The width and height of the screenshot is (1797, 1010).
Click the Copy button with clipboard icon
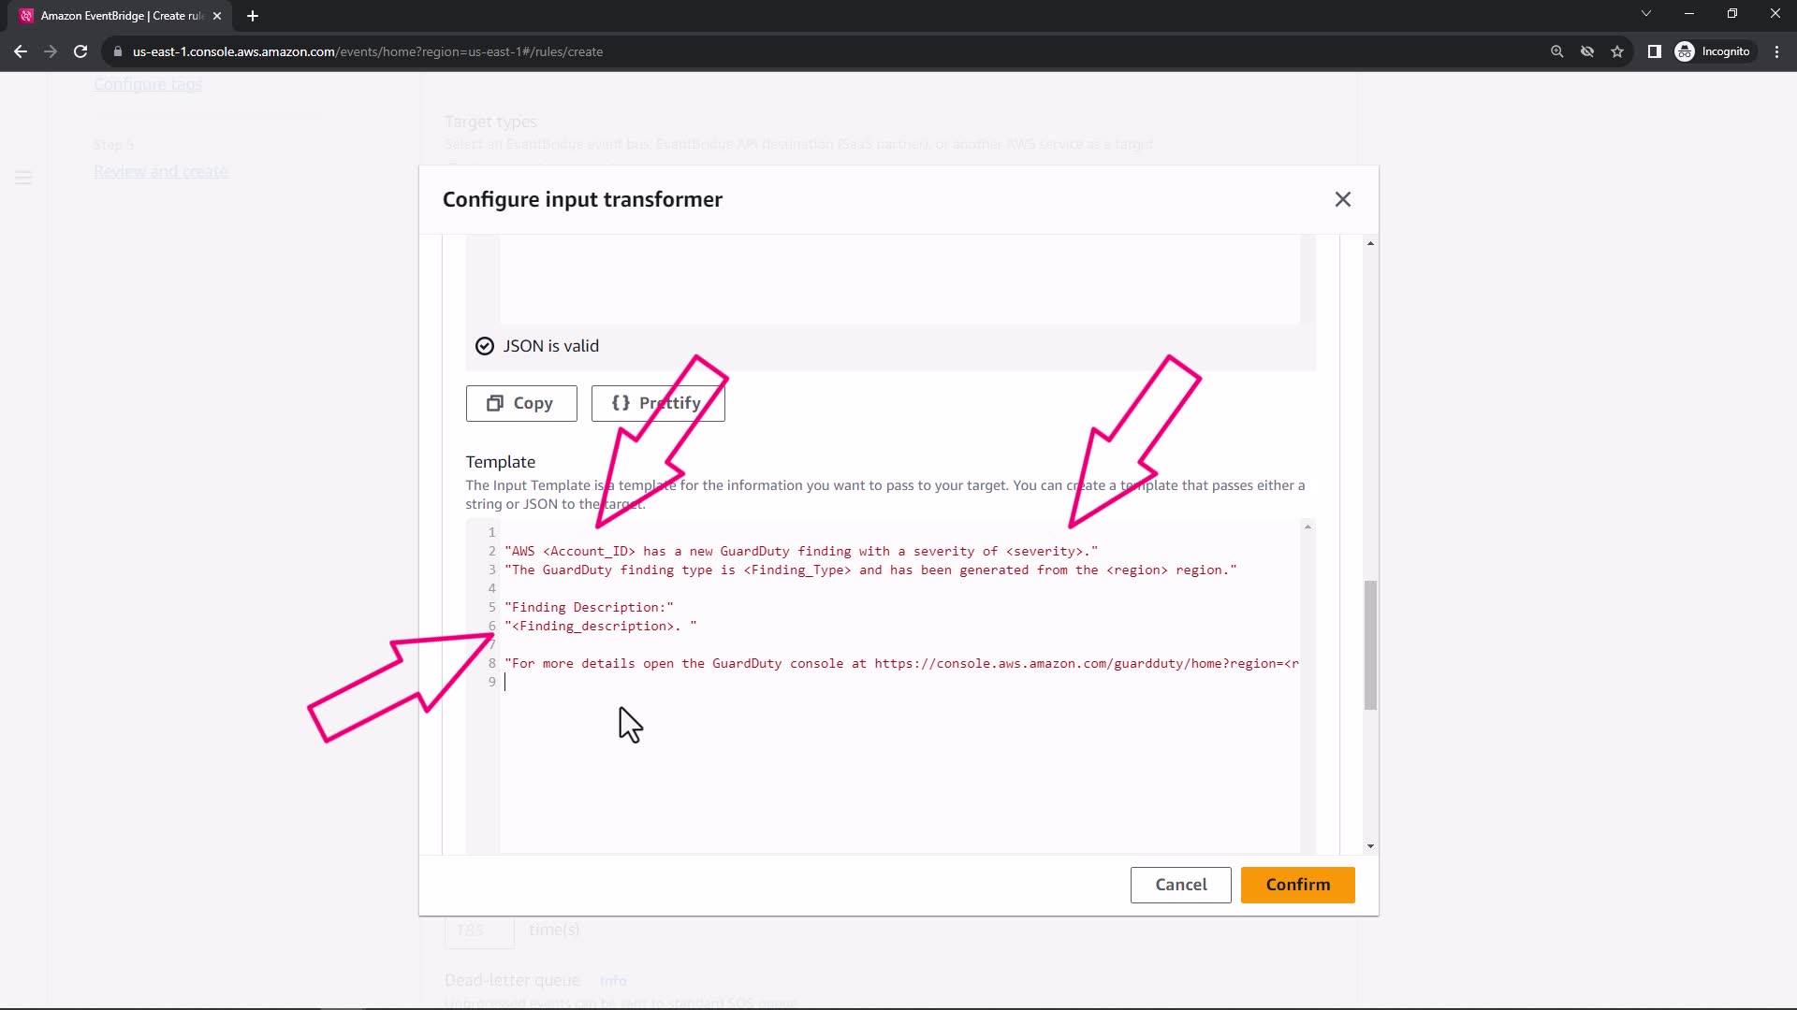tap(521, 403)
